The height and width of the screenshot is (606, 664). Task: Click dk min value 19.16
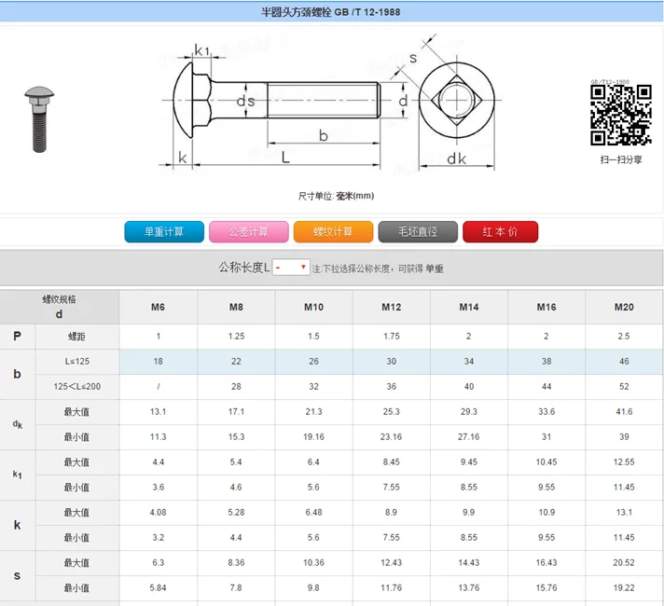pyautogui.click(x=313, y=437)
